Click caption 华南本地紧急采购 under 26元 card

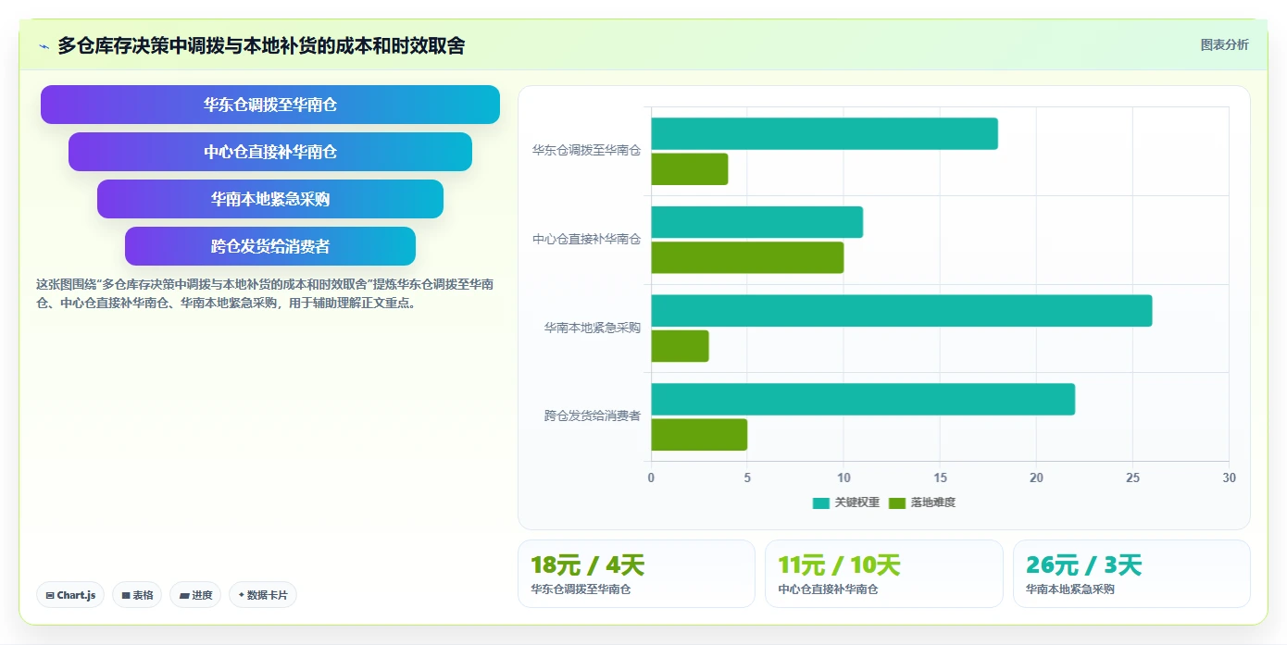click(1070, 589)
